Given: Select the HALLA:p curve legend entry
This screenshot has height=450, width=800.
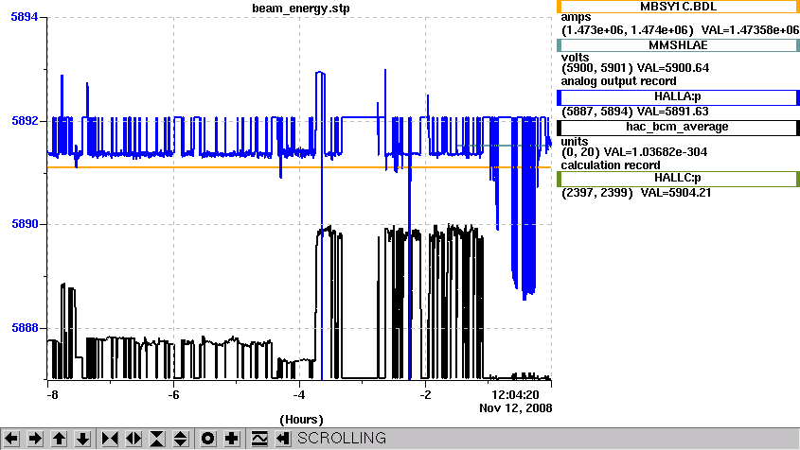Looking at the screenshot, I should [x=678, y=96].
